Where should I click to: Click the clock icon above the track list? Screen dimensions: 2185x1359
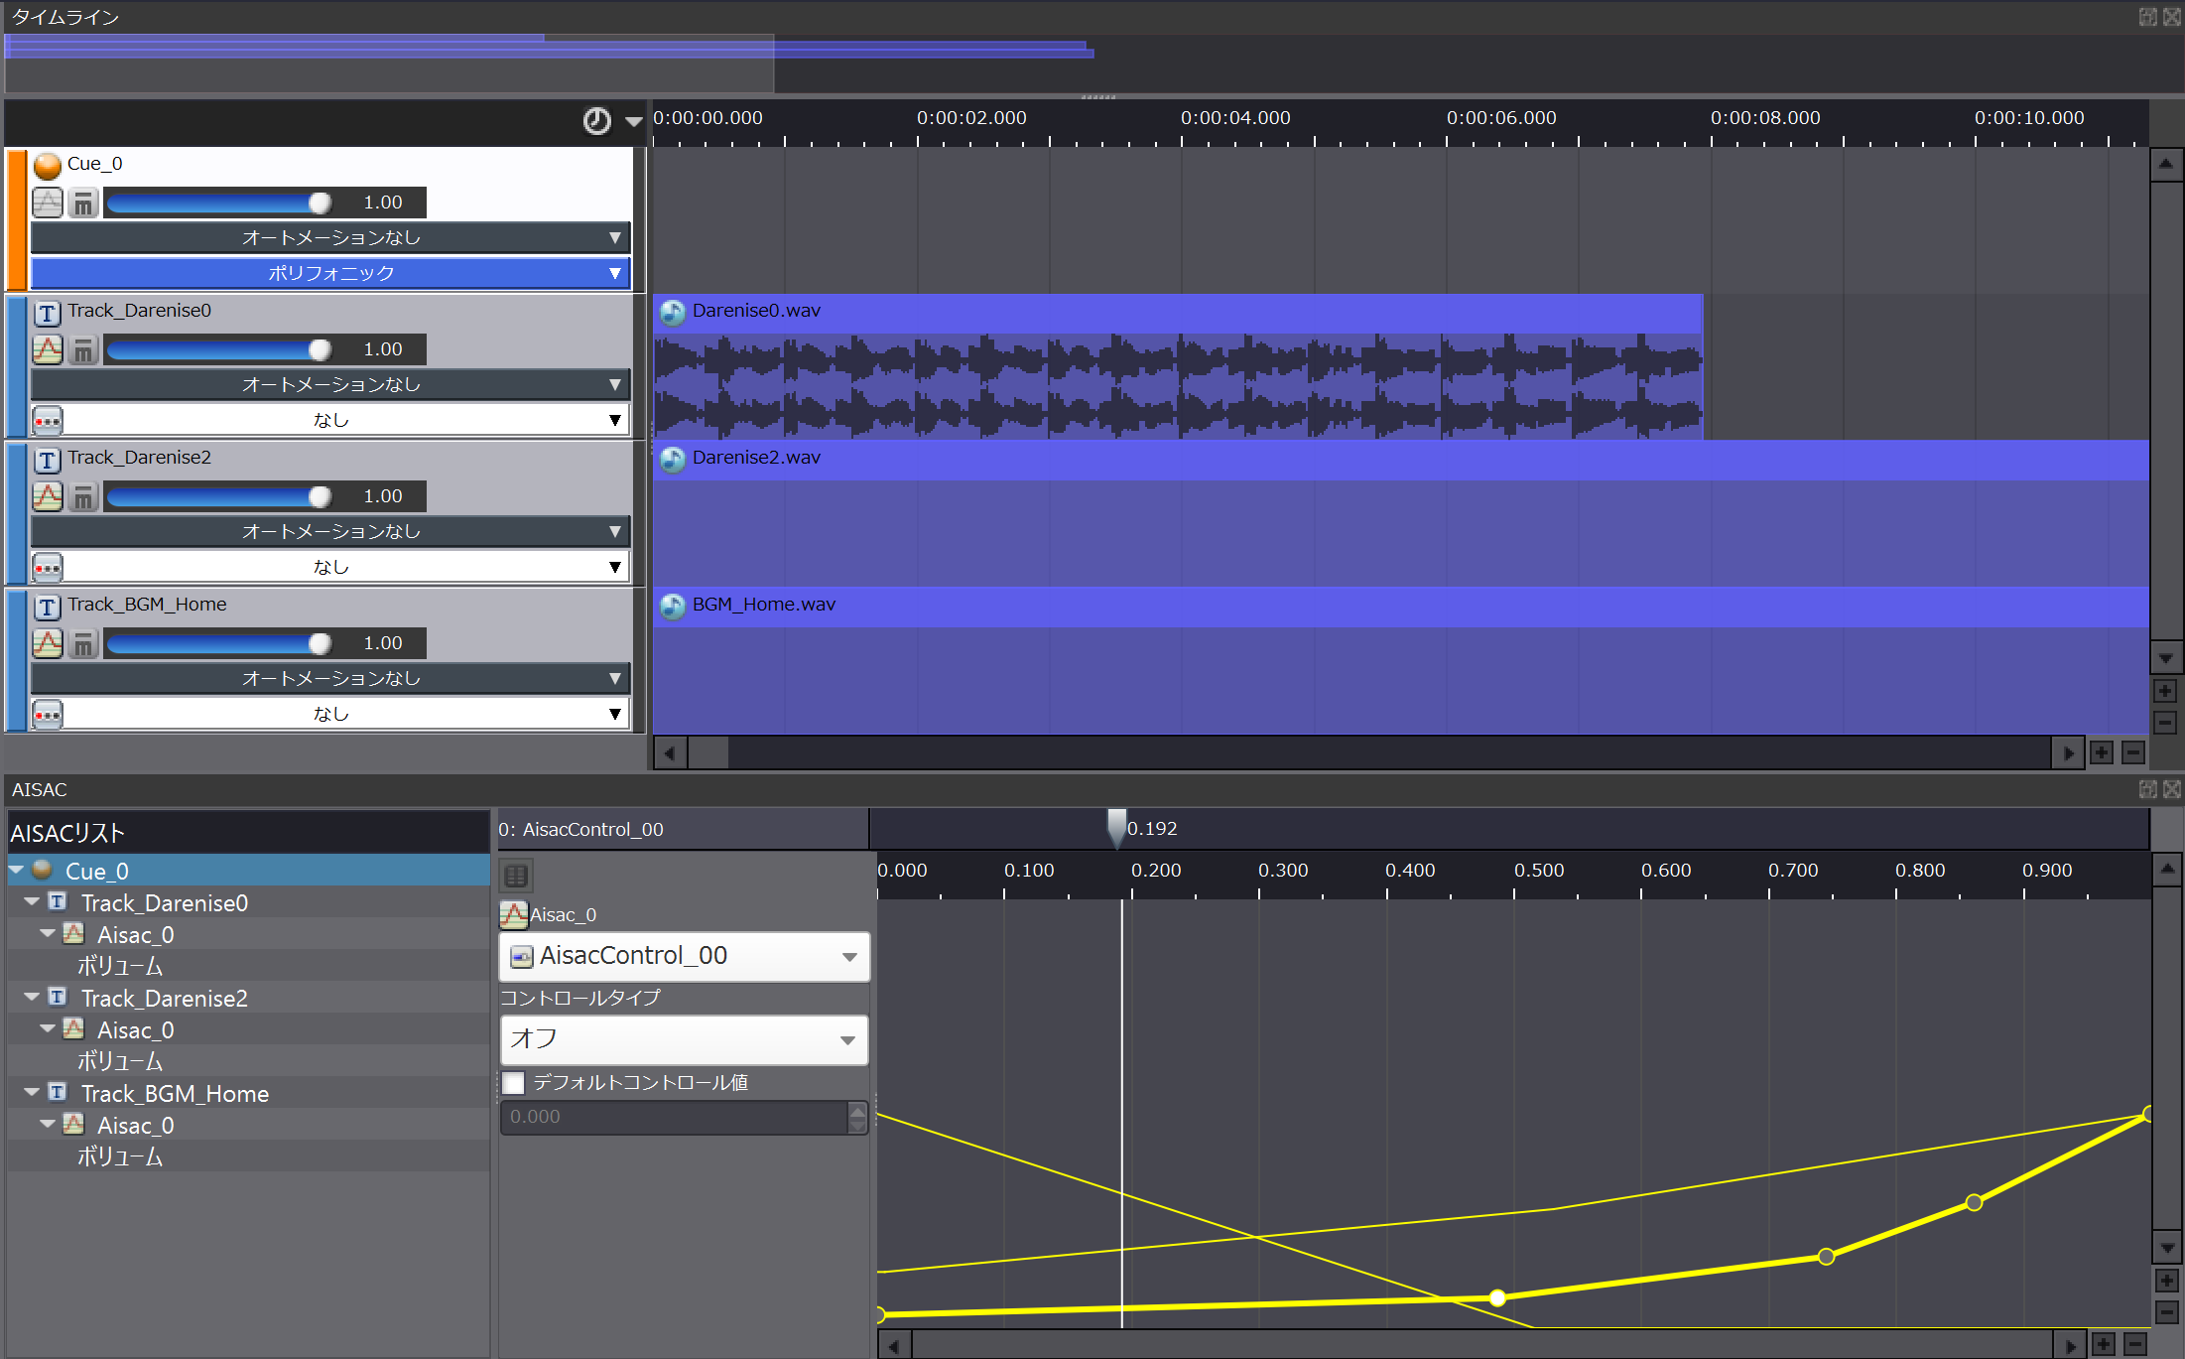pyautogui.click(x=596, y=121)
